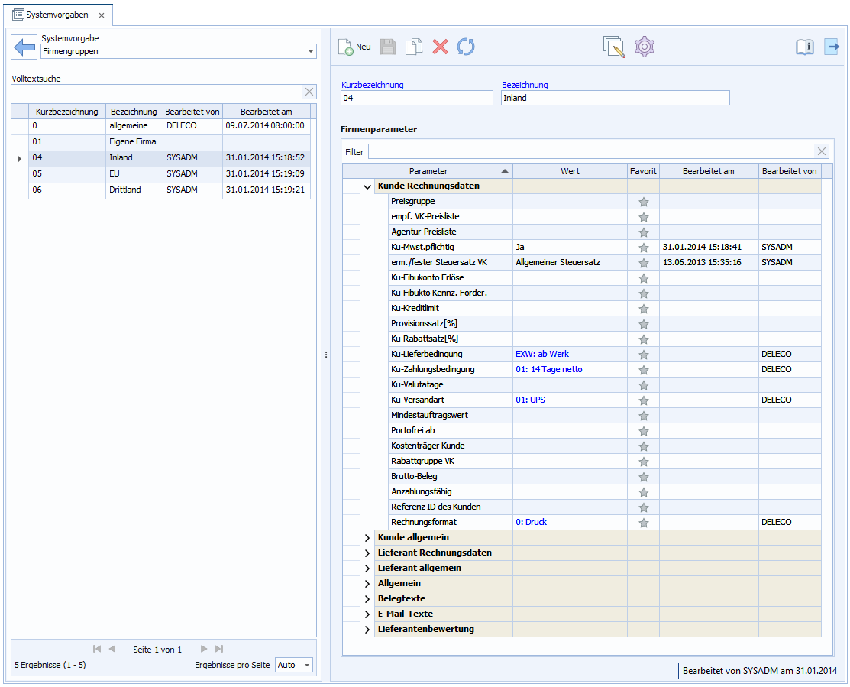
Task: Collapse the Kunde Rechnungsdaten group
Action: [367, 186]
